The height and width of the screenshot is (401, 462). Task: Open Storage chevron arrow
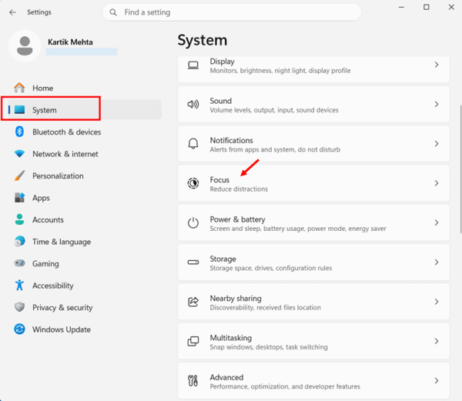point(437,262)
